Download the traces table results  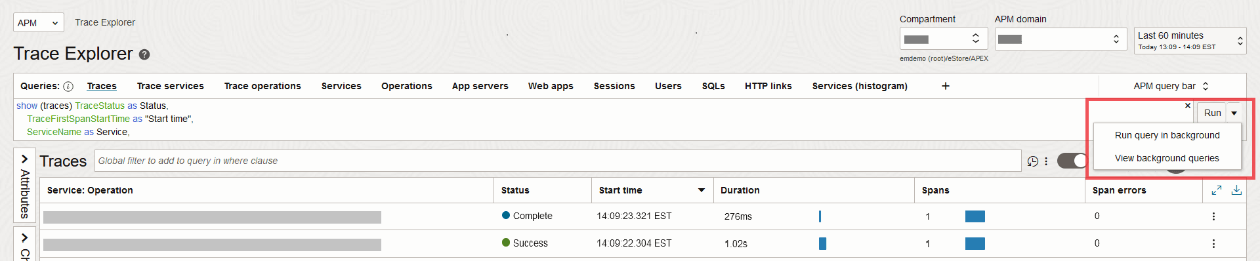(1236, 190)
